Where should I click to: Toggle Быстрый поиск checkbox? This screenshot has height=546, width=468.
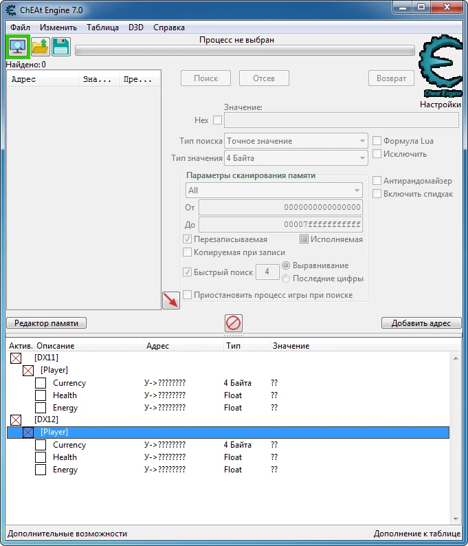click(187, 272)
